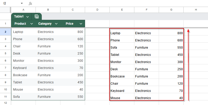Select column H header
The image size is (208, 105).
[196, 10]
